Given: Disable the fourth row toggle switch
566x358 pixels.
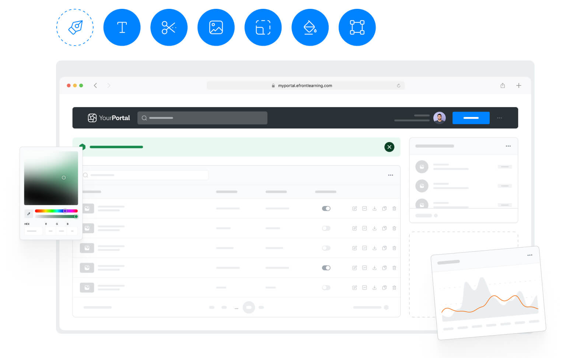Looking at the screenshot, I should pyautogui.click(x=326, y=268).
